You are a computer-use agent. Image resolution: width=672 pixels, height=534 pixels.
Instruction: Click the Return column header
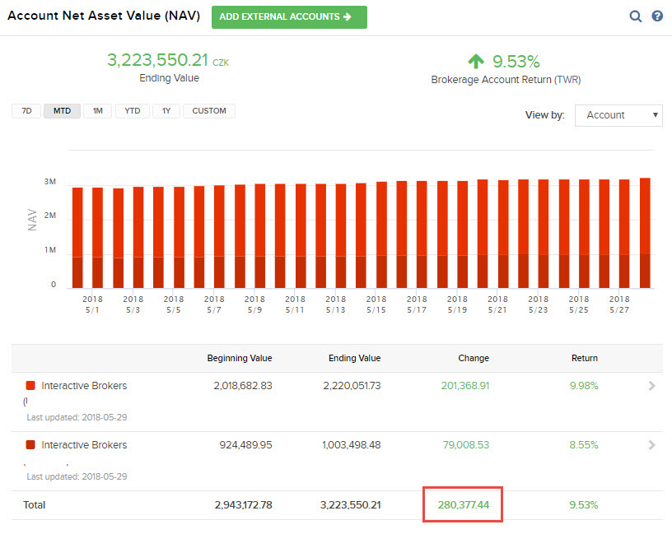(x=584, y=359)
